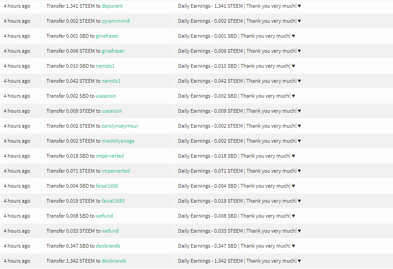Image resolution: width=393 pixels, height=269 pixels.
Task: Open mashiliyanage profile link
Action: tap(118, 141)
